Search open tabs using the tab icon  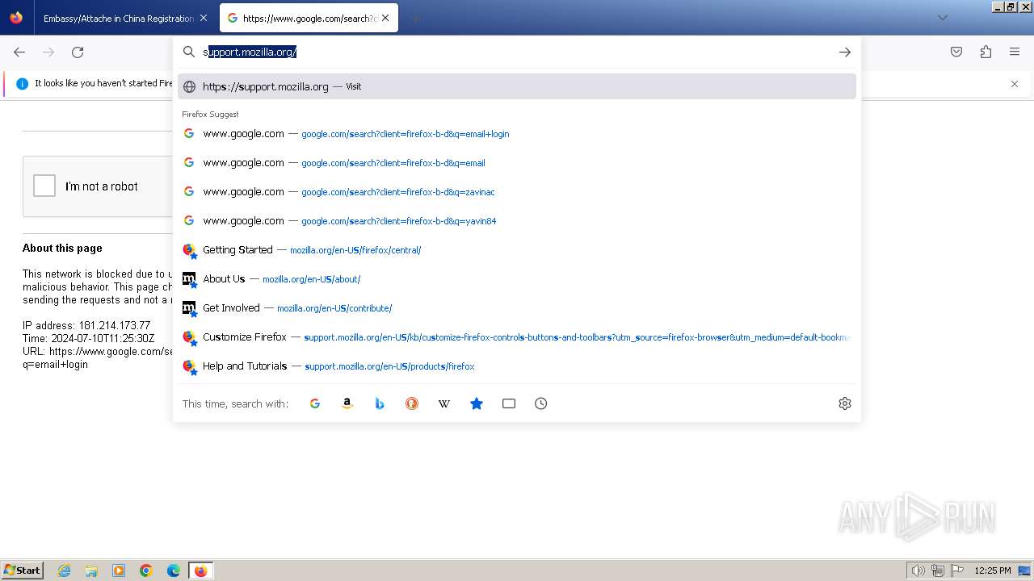[509, 403]
